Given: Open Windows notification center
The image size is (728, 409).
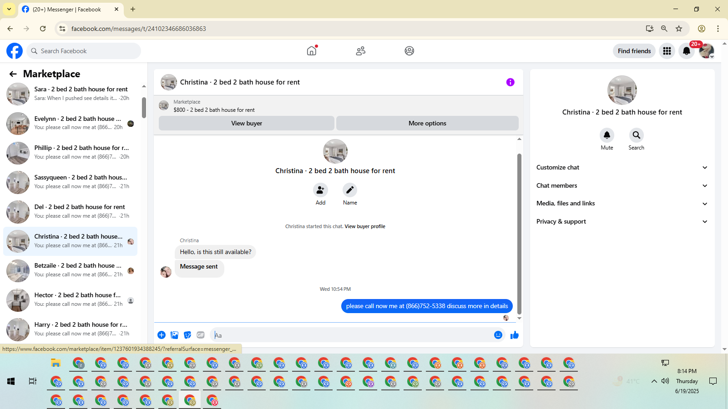Looking at the screenshot, I should point(713,381).
